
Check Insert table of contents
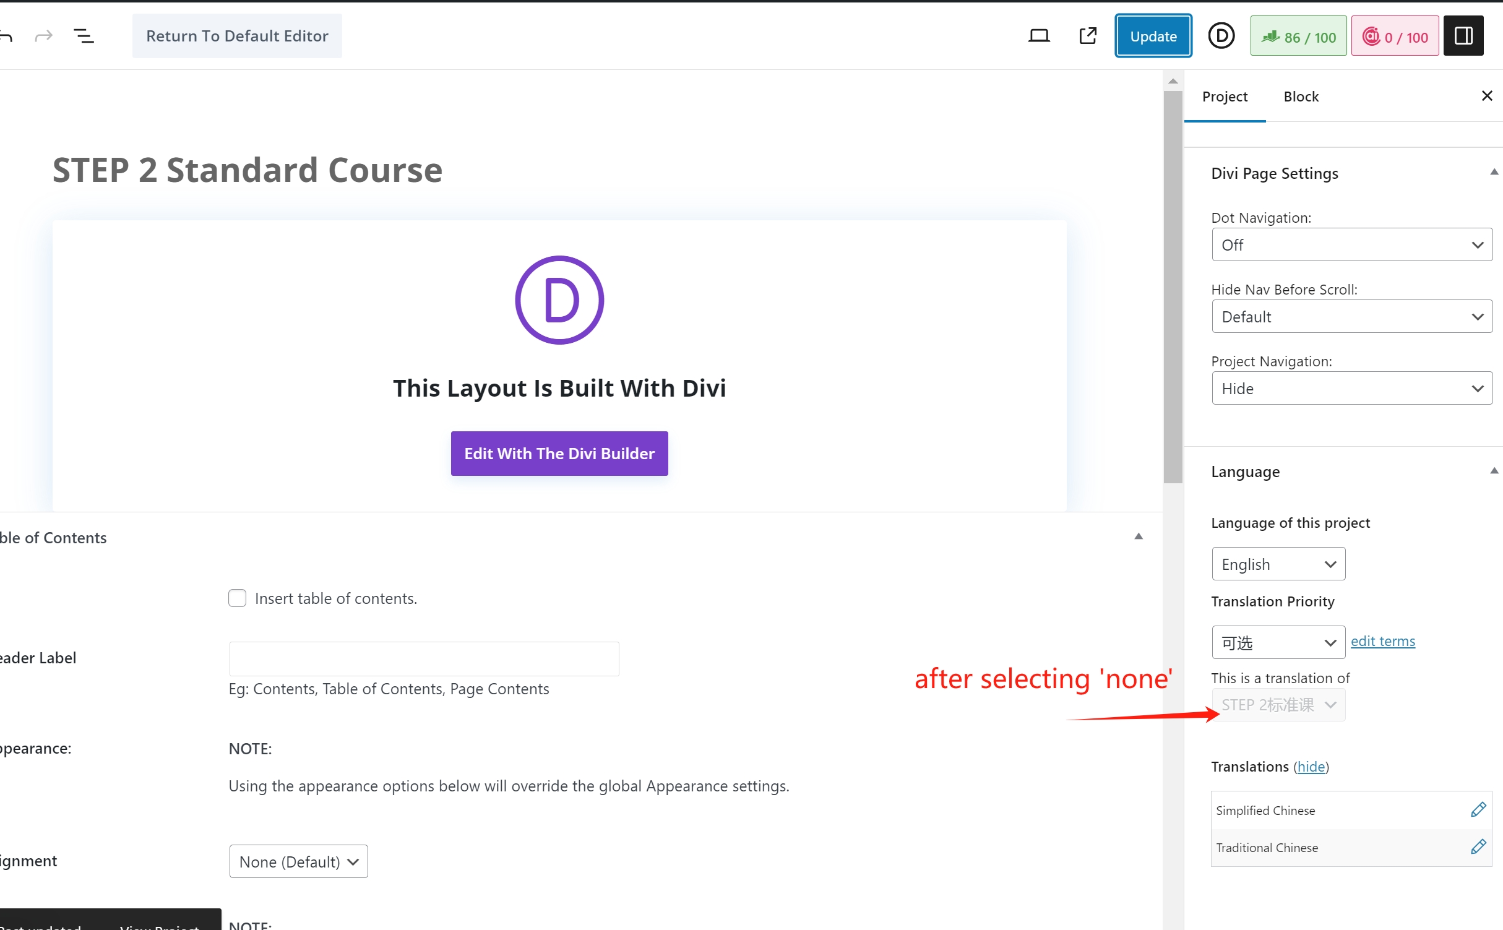point(237,598)
